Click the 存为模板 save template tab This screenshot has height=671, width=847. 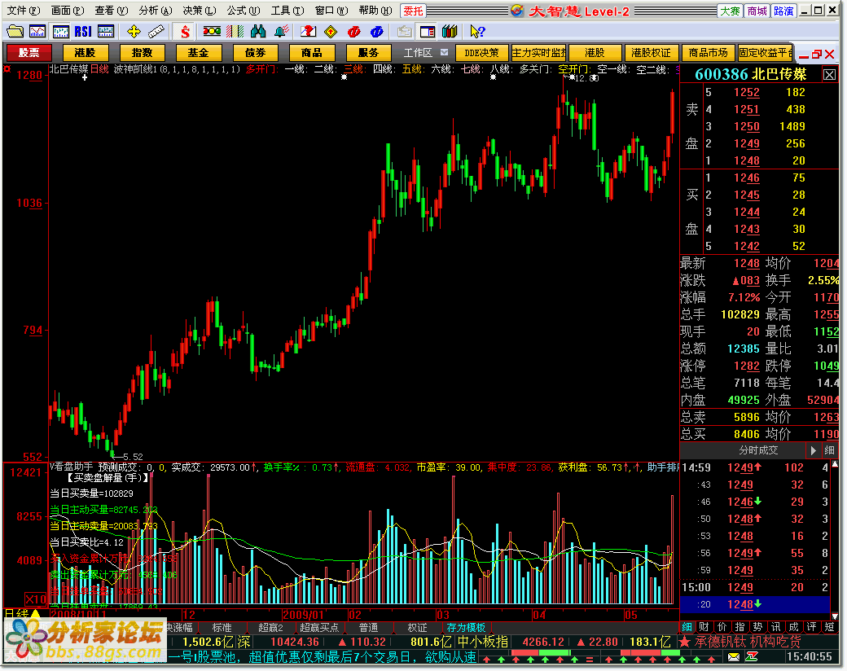[466, 627]
